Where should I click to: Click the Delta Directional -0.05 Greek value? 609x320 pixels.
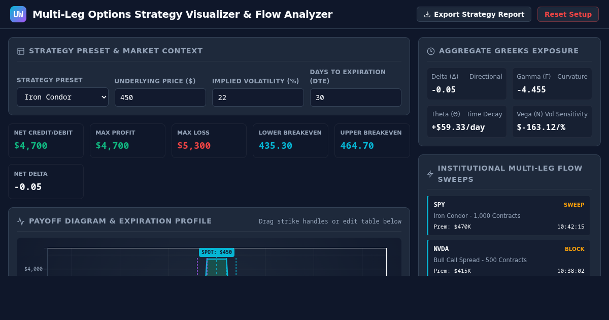(444, 90)
